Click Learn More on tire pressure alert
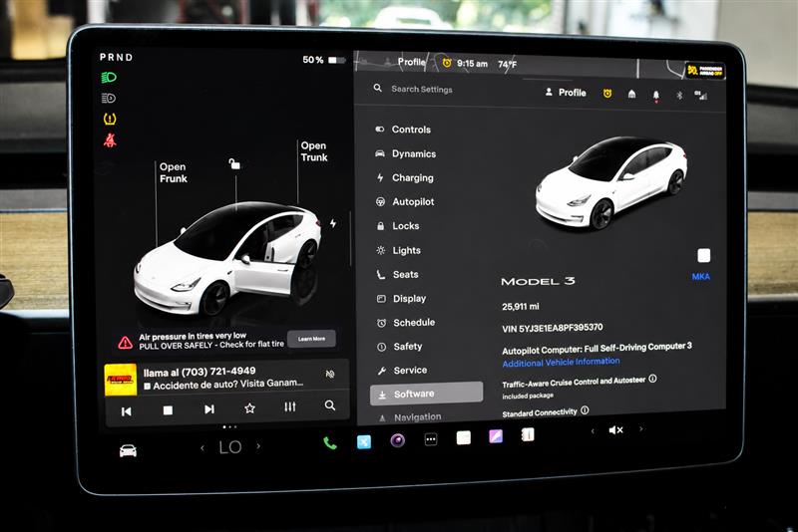 point(311,339)
